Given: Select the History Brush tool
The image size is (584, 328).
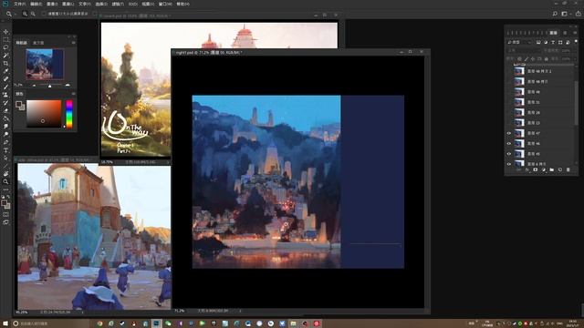Looking at the screenshot, I should tap(6, 103).
